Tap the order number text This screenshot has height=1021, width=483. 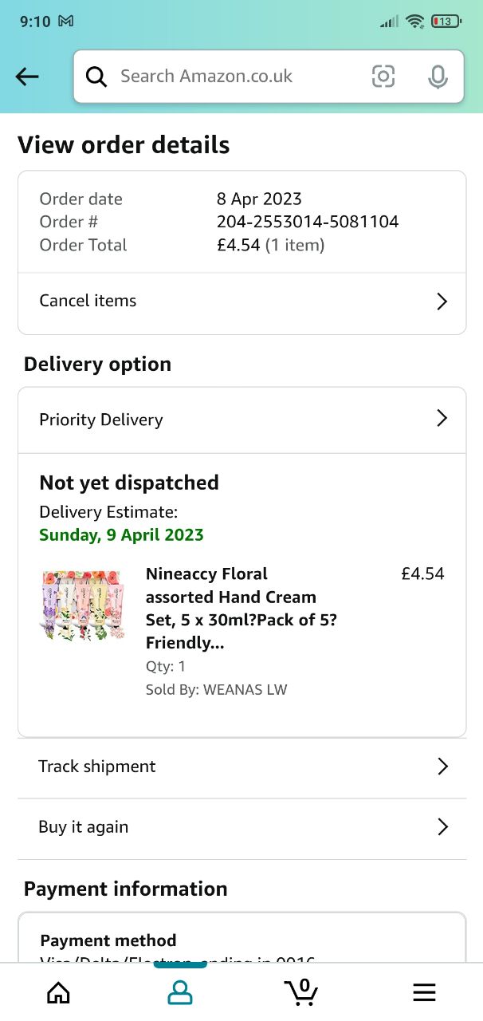click(x=308, y=222)
